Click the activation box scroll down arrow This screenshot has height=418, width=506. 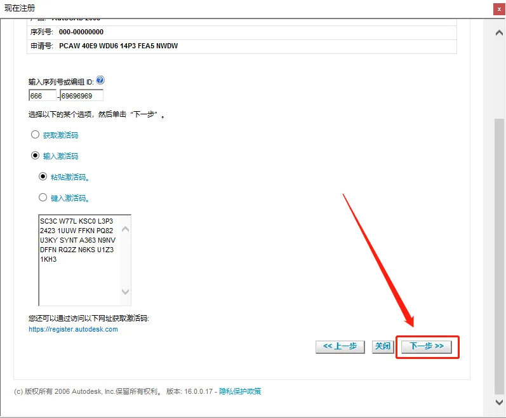coord(125,292)
